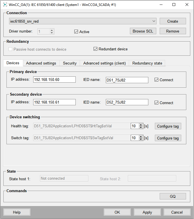Click the primary device IP address field
This screenshot has width=194, height=219.
[54, 80]
